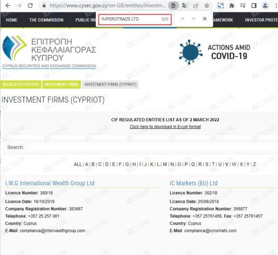
Task: Filter entities by letter S
Action: pos(207,164)
